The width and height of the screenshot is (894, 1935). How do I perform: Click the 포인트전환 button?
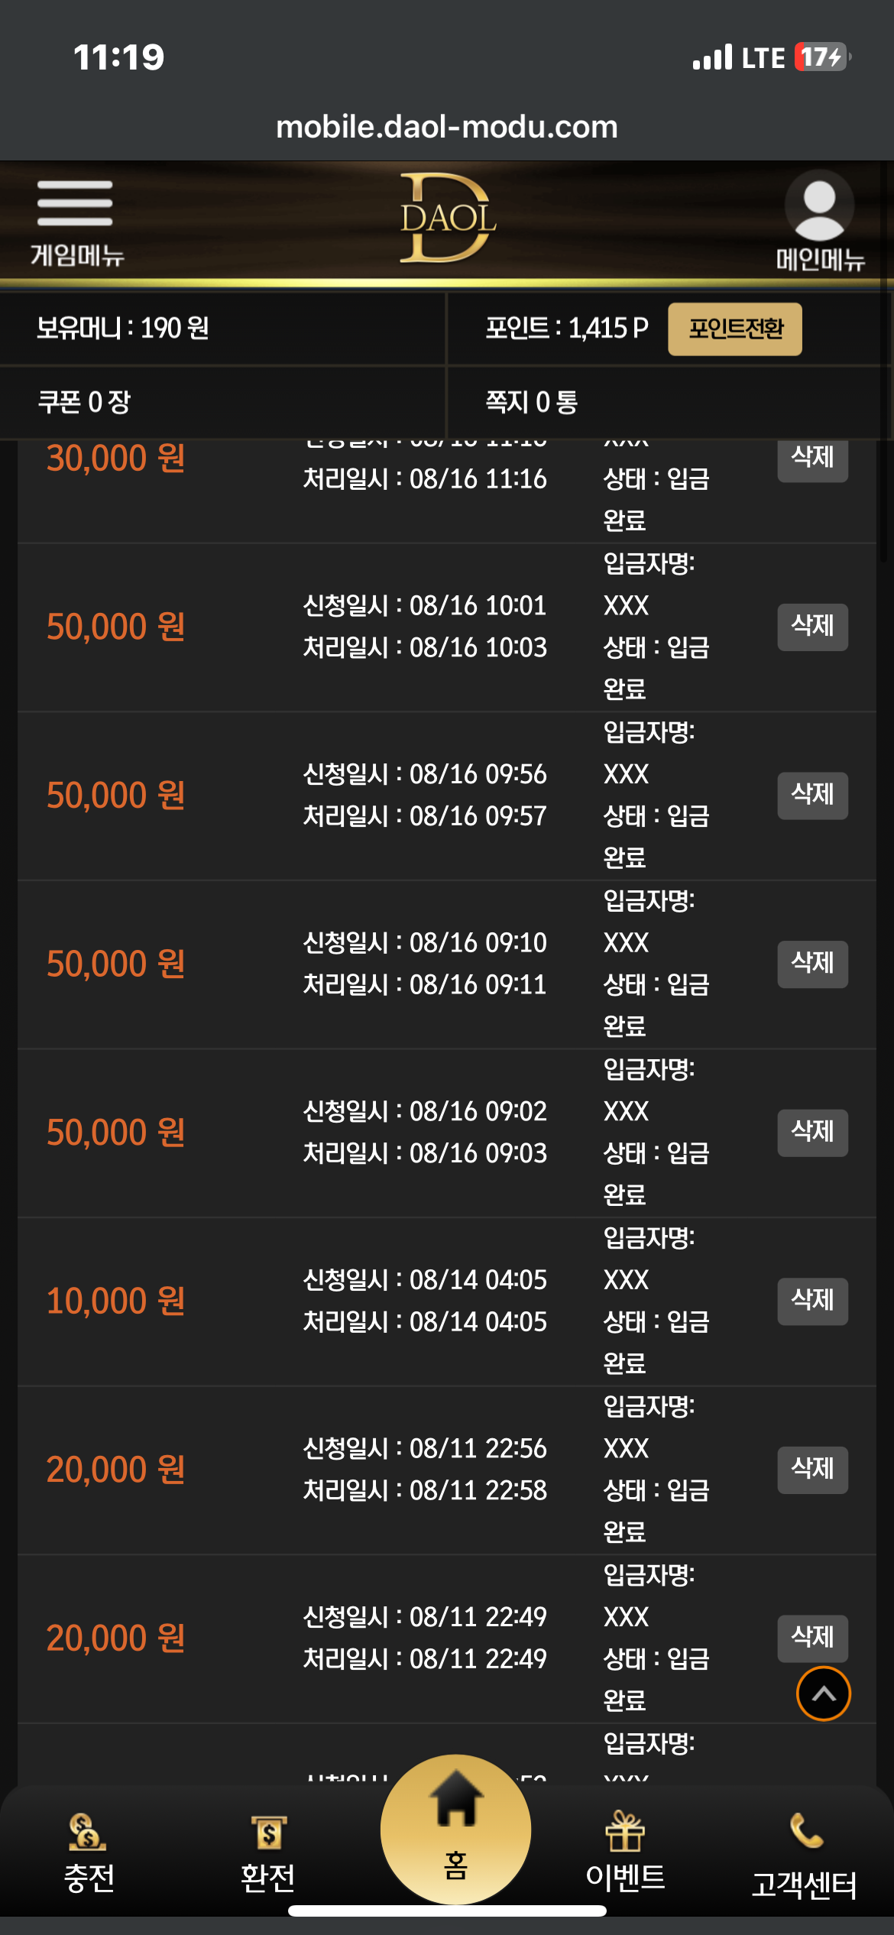click(735, 329)
